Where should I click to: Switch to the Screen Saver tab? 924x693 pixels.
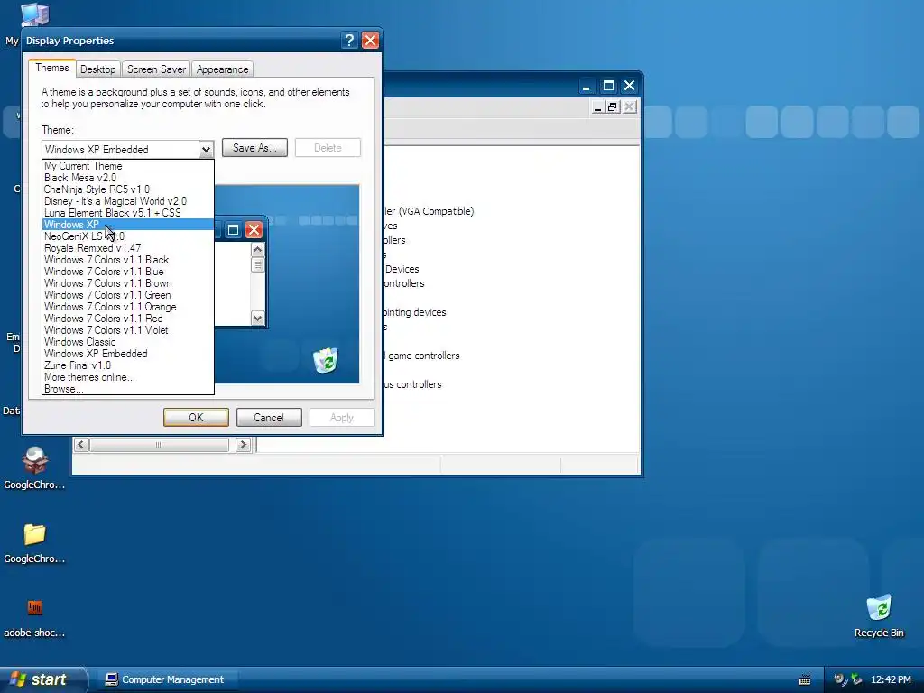pos(156,69)
